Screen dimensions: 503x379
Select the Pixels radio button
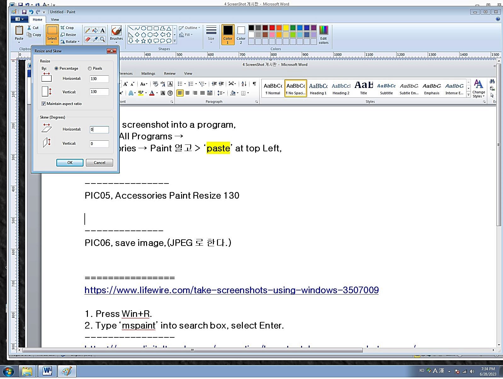tap(90, 68)
